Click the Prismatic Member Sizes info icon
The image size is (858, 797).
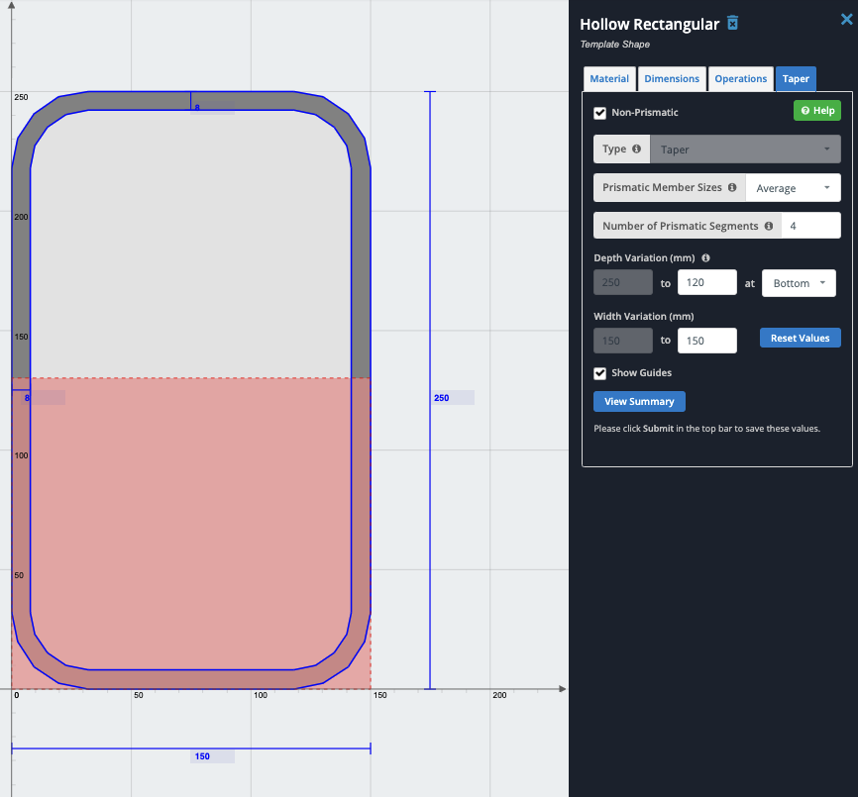732,187
